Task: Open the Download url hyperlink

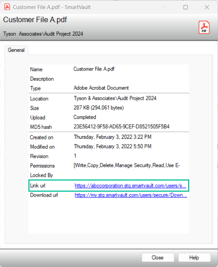Action: click(131, 195)
